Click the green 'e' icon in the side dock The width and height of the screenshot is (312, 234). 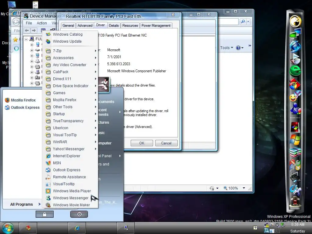(x=295, y=71)
